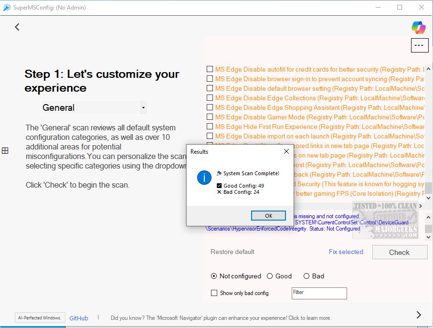Check 'Disable default browser setting' item
Image resolution: width=433 pixels, height=328 pixels.
click(210, 88)
